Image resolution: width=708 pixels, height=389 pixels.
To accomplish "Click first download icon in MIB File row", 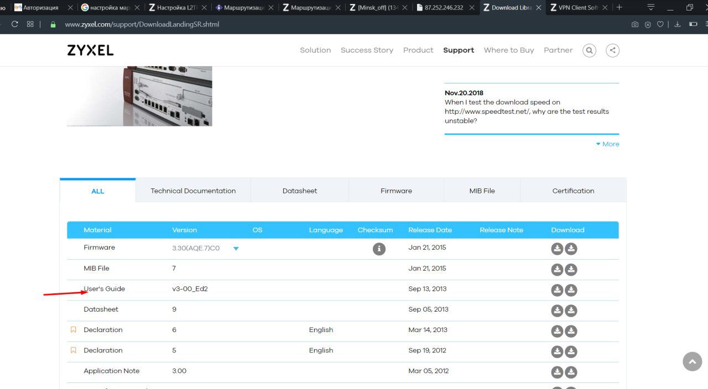I will click(557, 270).
